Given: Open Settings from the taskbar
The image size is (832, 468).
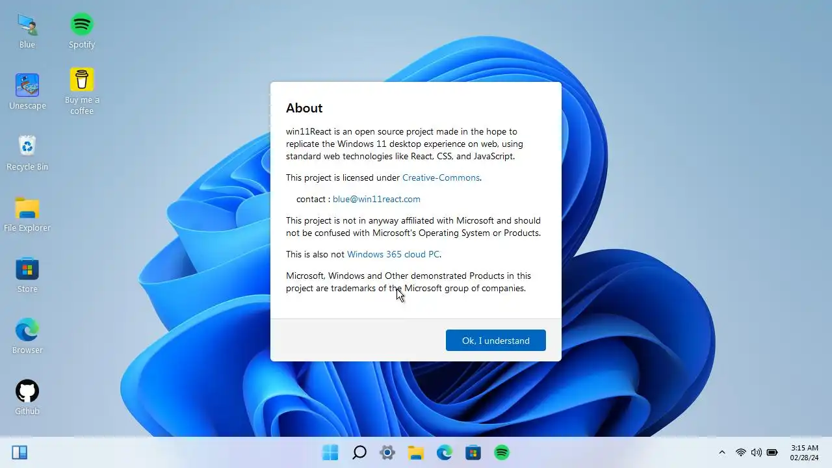Looking at the screenshot, I should (x=387, y=452).
